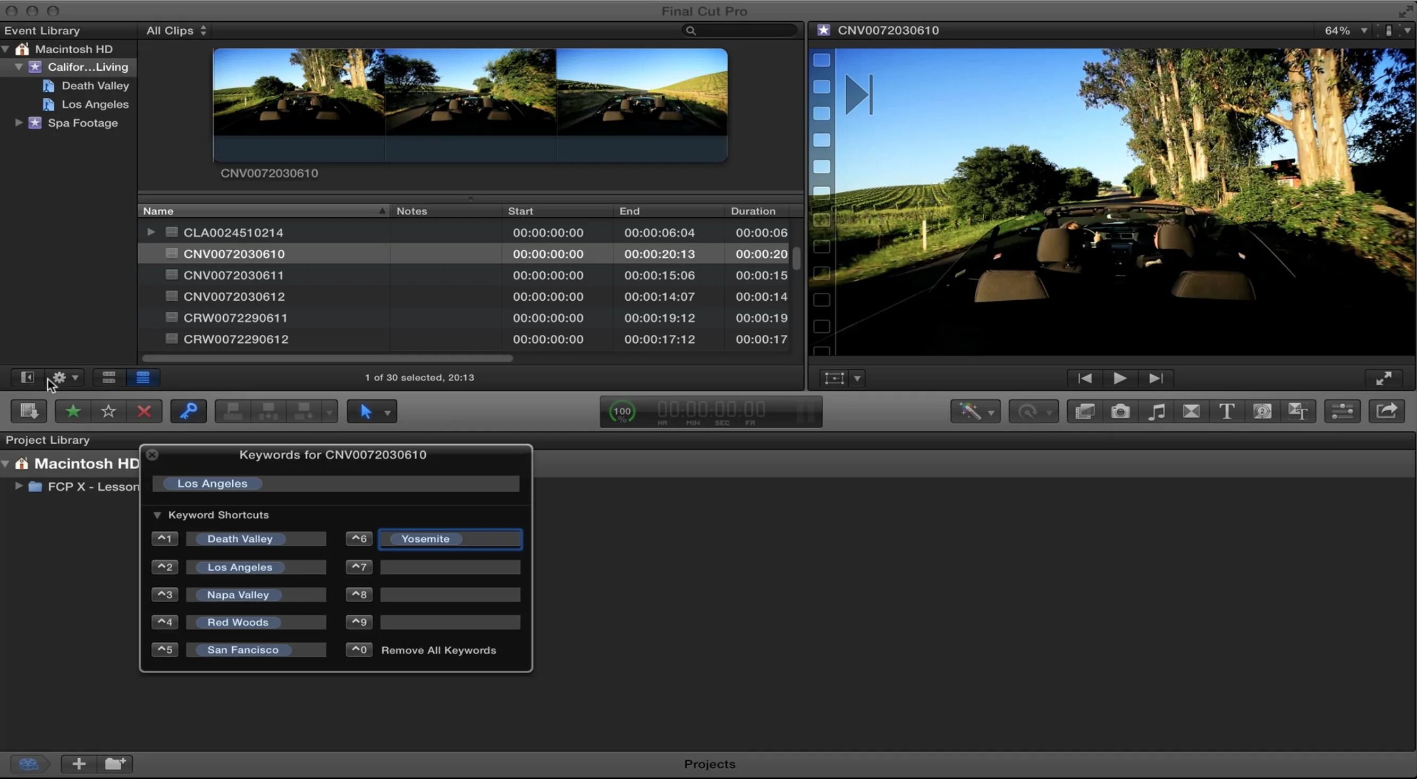
Task: Click the Napa Valley keyword shortcut
Action: coord(238,595)
